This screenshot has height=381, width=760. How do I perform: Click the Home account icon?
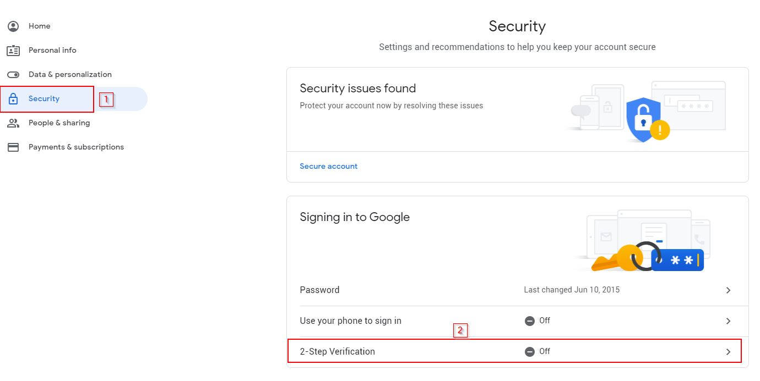(12, 26)
